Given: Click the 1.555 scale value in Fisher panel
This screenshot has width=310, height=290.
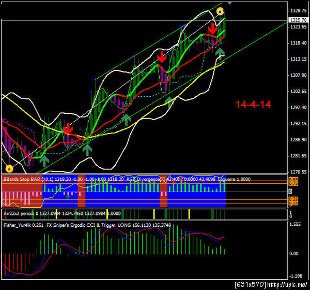Looking at the screenshot, I should click(295, 224).
